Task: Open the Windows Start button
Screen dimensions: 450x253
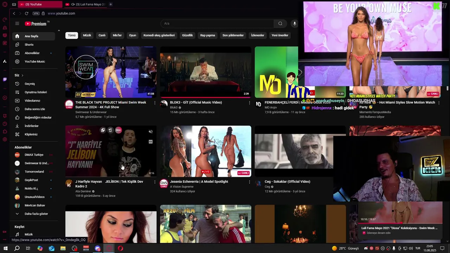Action: coord(6,248)
